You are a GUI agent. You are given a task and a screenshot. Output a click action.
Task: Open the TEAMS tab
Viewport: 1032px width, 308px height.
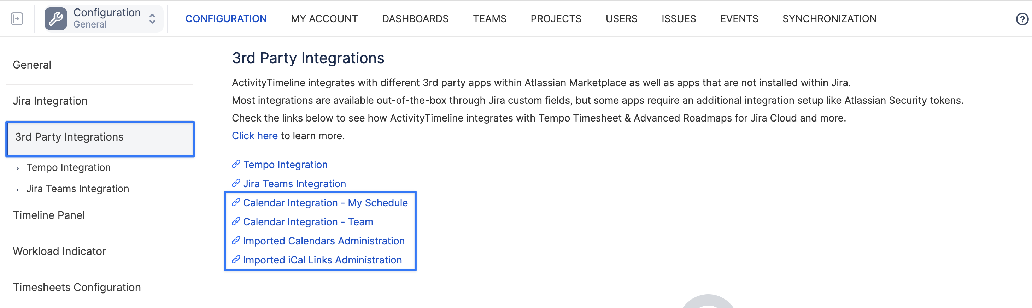point(489,19)
